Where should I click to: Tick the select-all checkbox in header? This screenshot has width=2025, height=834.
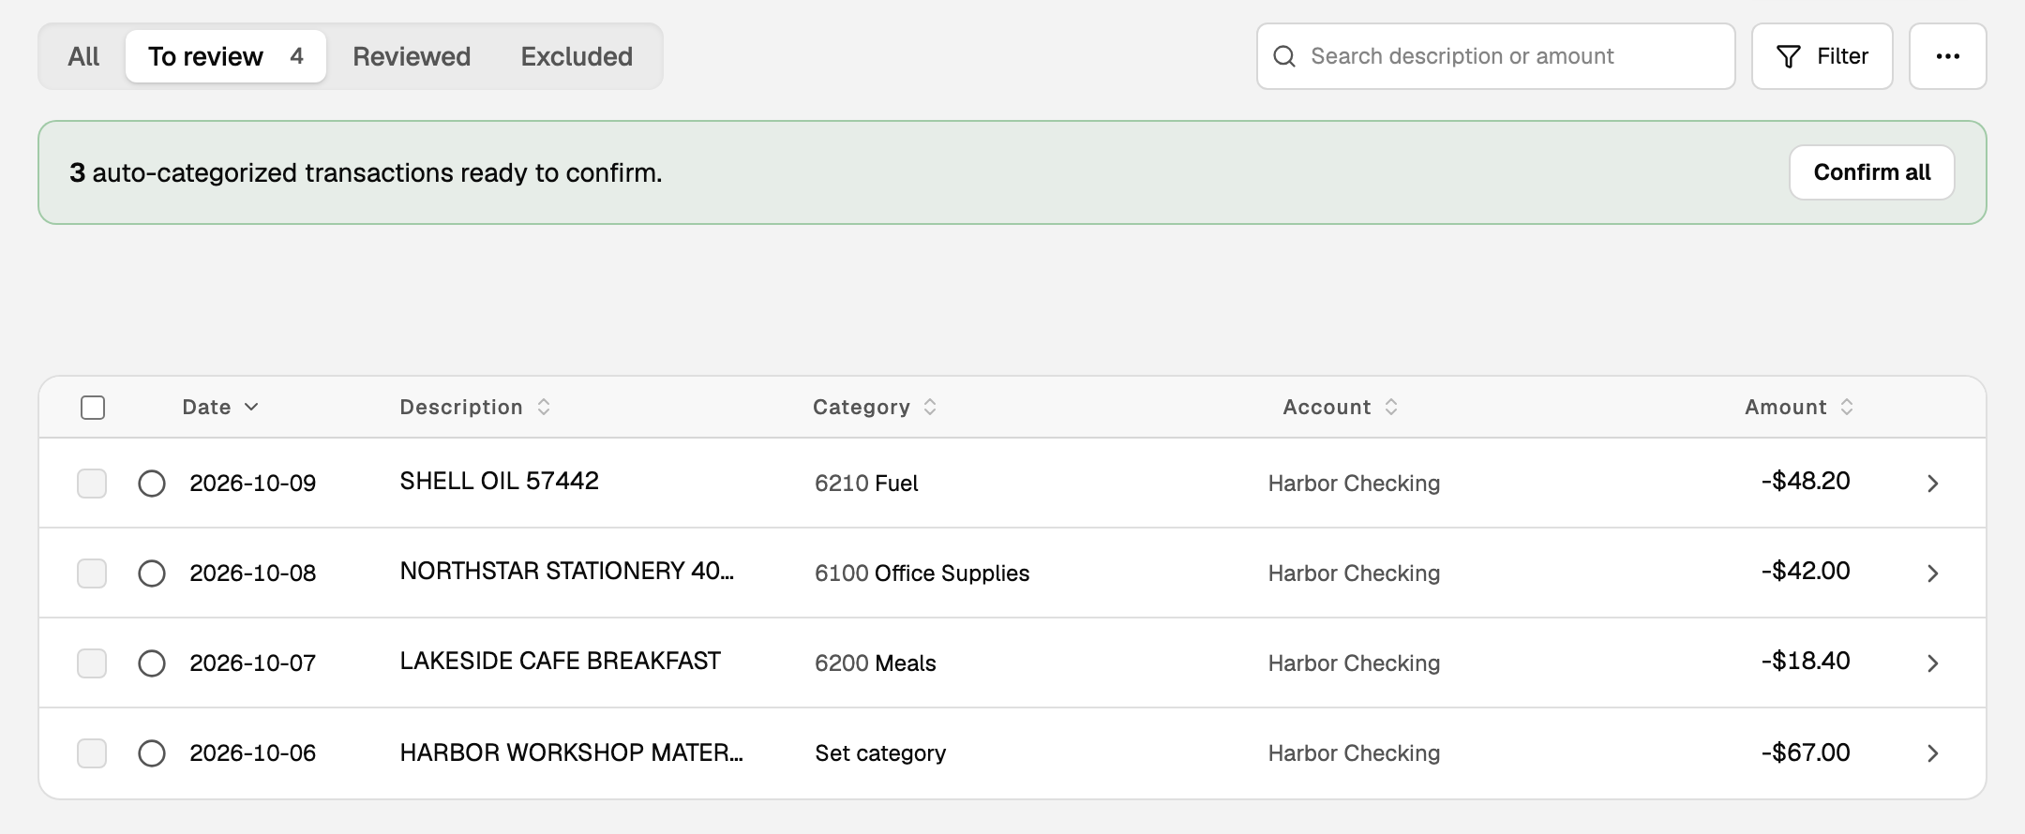click(93, 408)
